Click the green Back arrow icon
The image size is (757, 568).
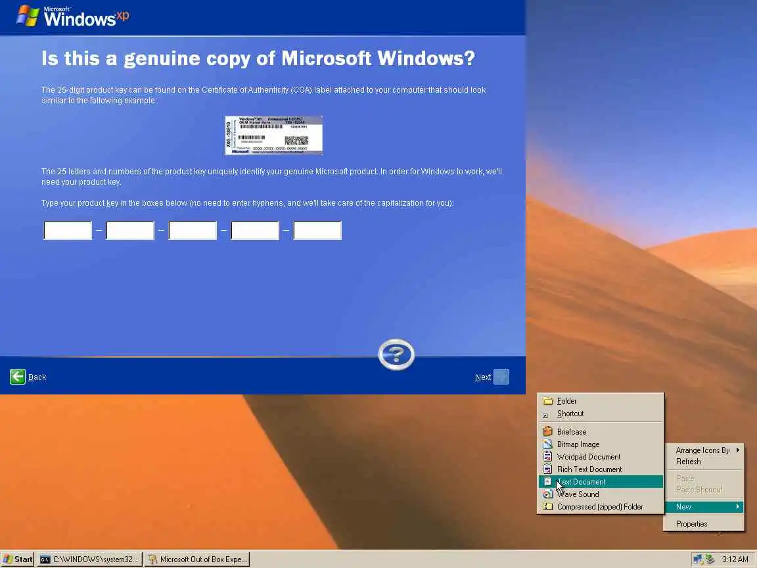[x=17, y=376]
